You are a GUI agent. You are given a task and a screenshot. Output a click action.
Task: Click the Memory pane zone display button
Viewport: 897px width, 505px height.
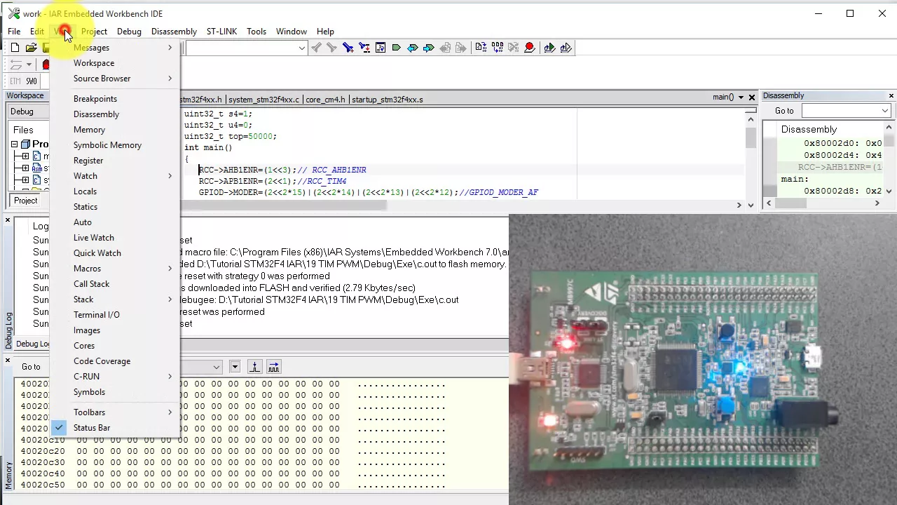click(235, 367)
